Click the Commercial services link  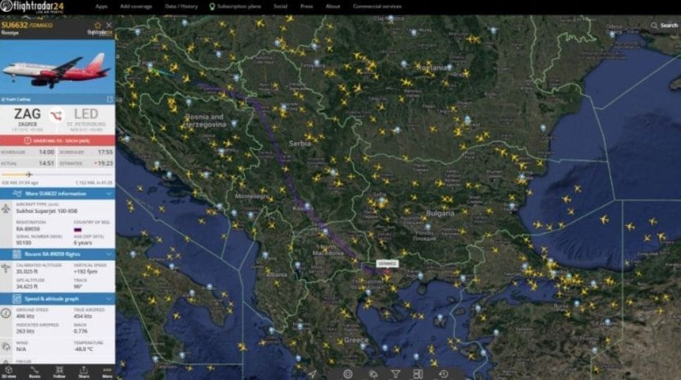(376, 6)
